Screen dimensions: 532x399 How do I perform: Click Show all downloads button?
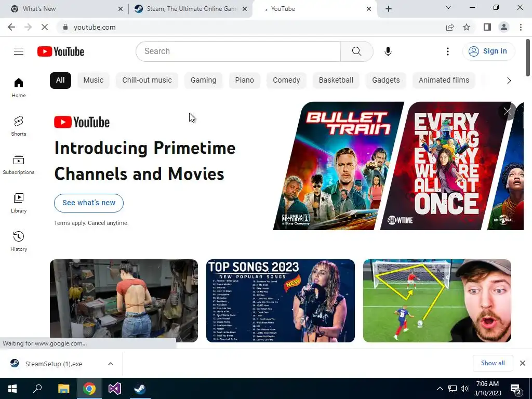[493, 363]
